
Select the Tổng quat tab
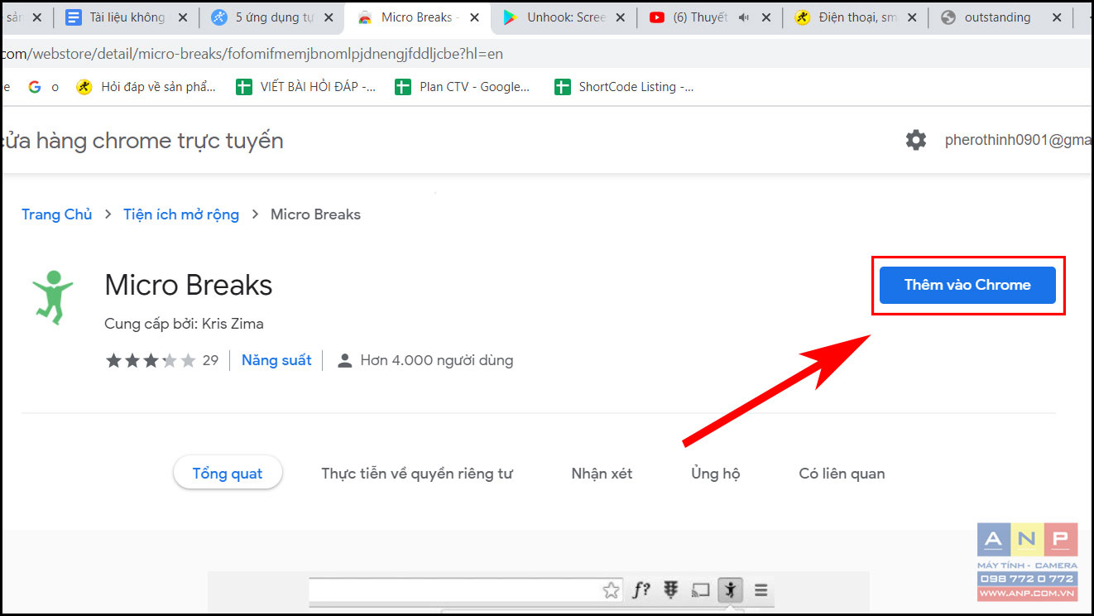coord(228,474)
